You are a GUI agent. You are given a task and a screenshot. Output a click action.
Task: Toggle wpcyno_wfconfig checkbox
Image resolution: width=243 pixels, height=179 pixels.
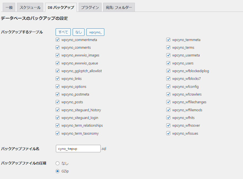168,86
